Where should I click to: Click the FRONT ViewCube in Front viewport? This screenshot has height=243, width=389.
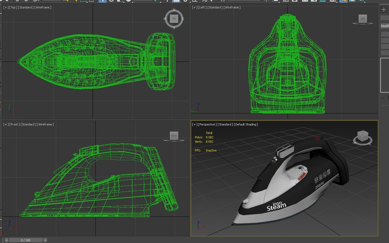point(174,136)
